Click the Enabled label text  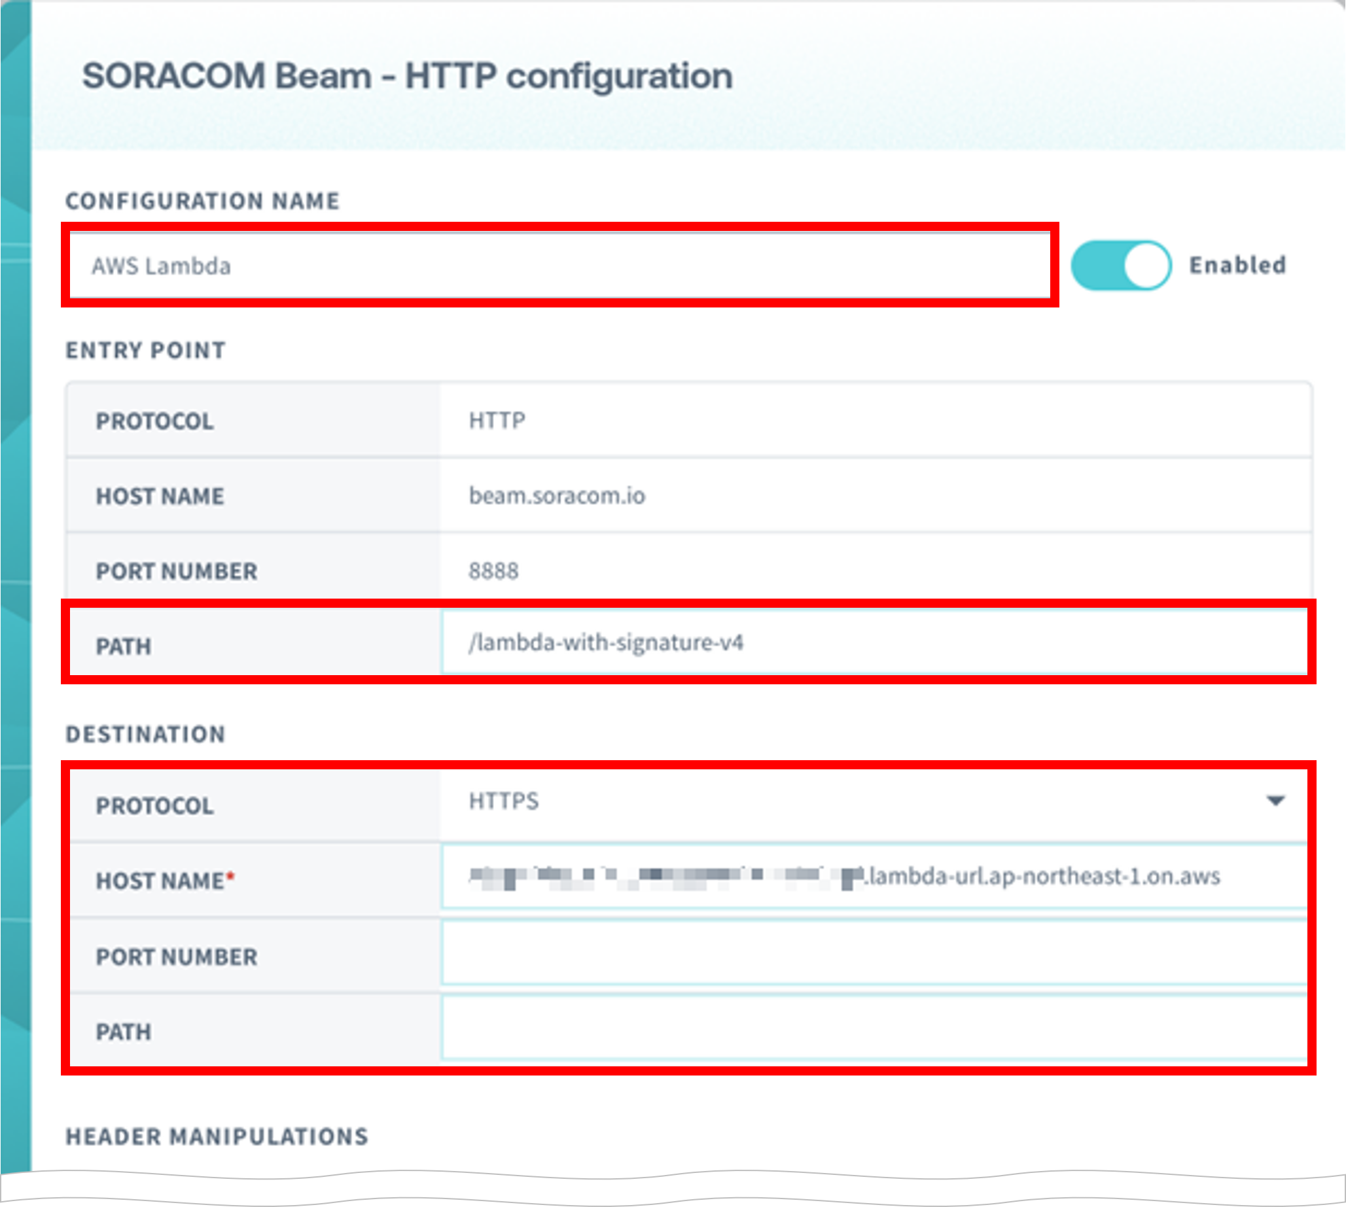pos(1236,265)
